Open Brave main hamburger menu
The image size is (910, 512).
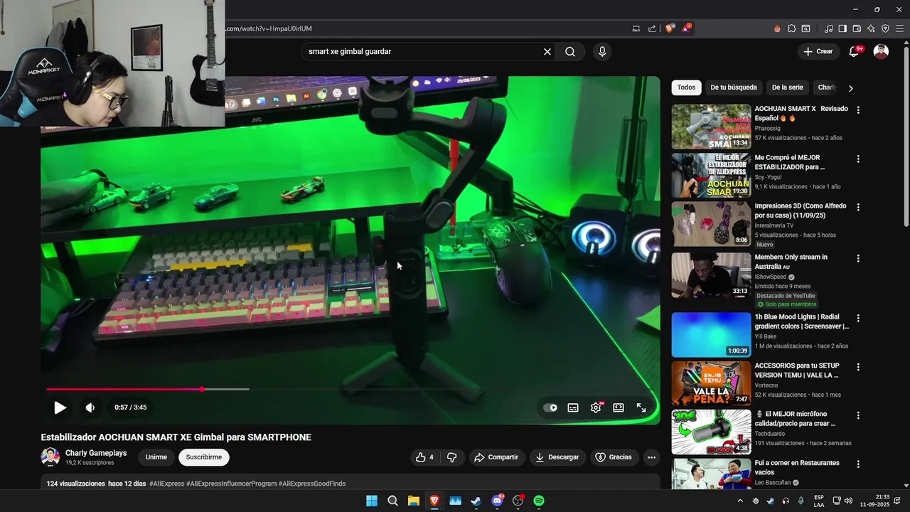tap(899, 28)
